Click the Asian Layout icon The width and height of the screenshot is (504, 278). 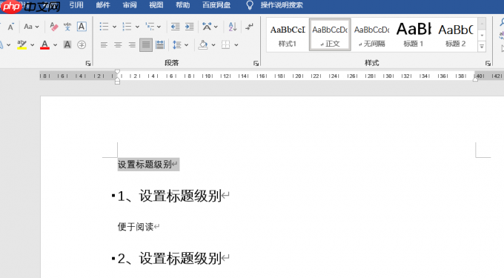(207, 27)
